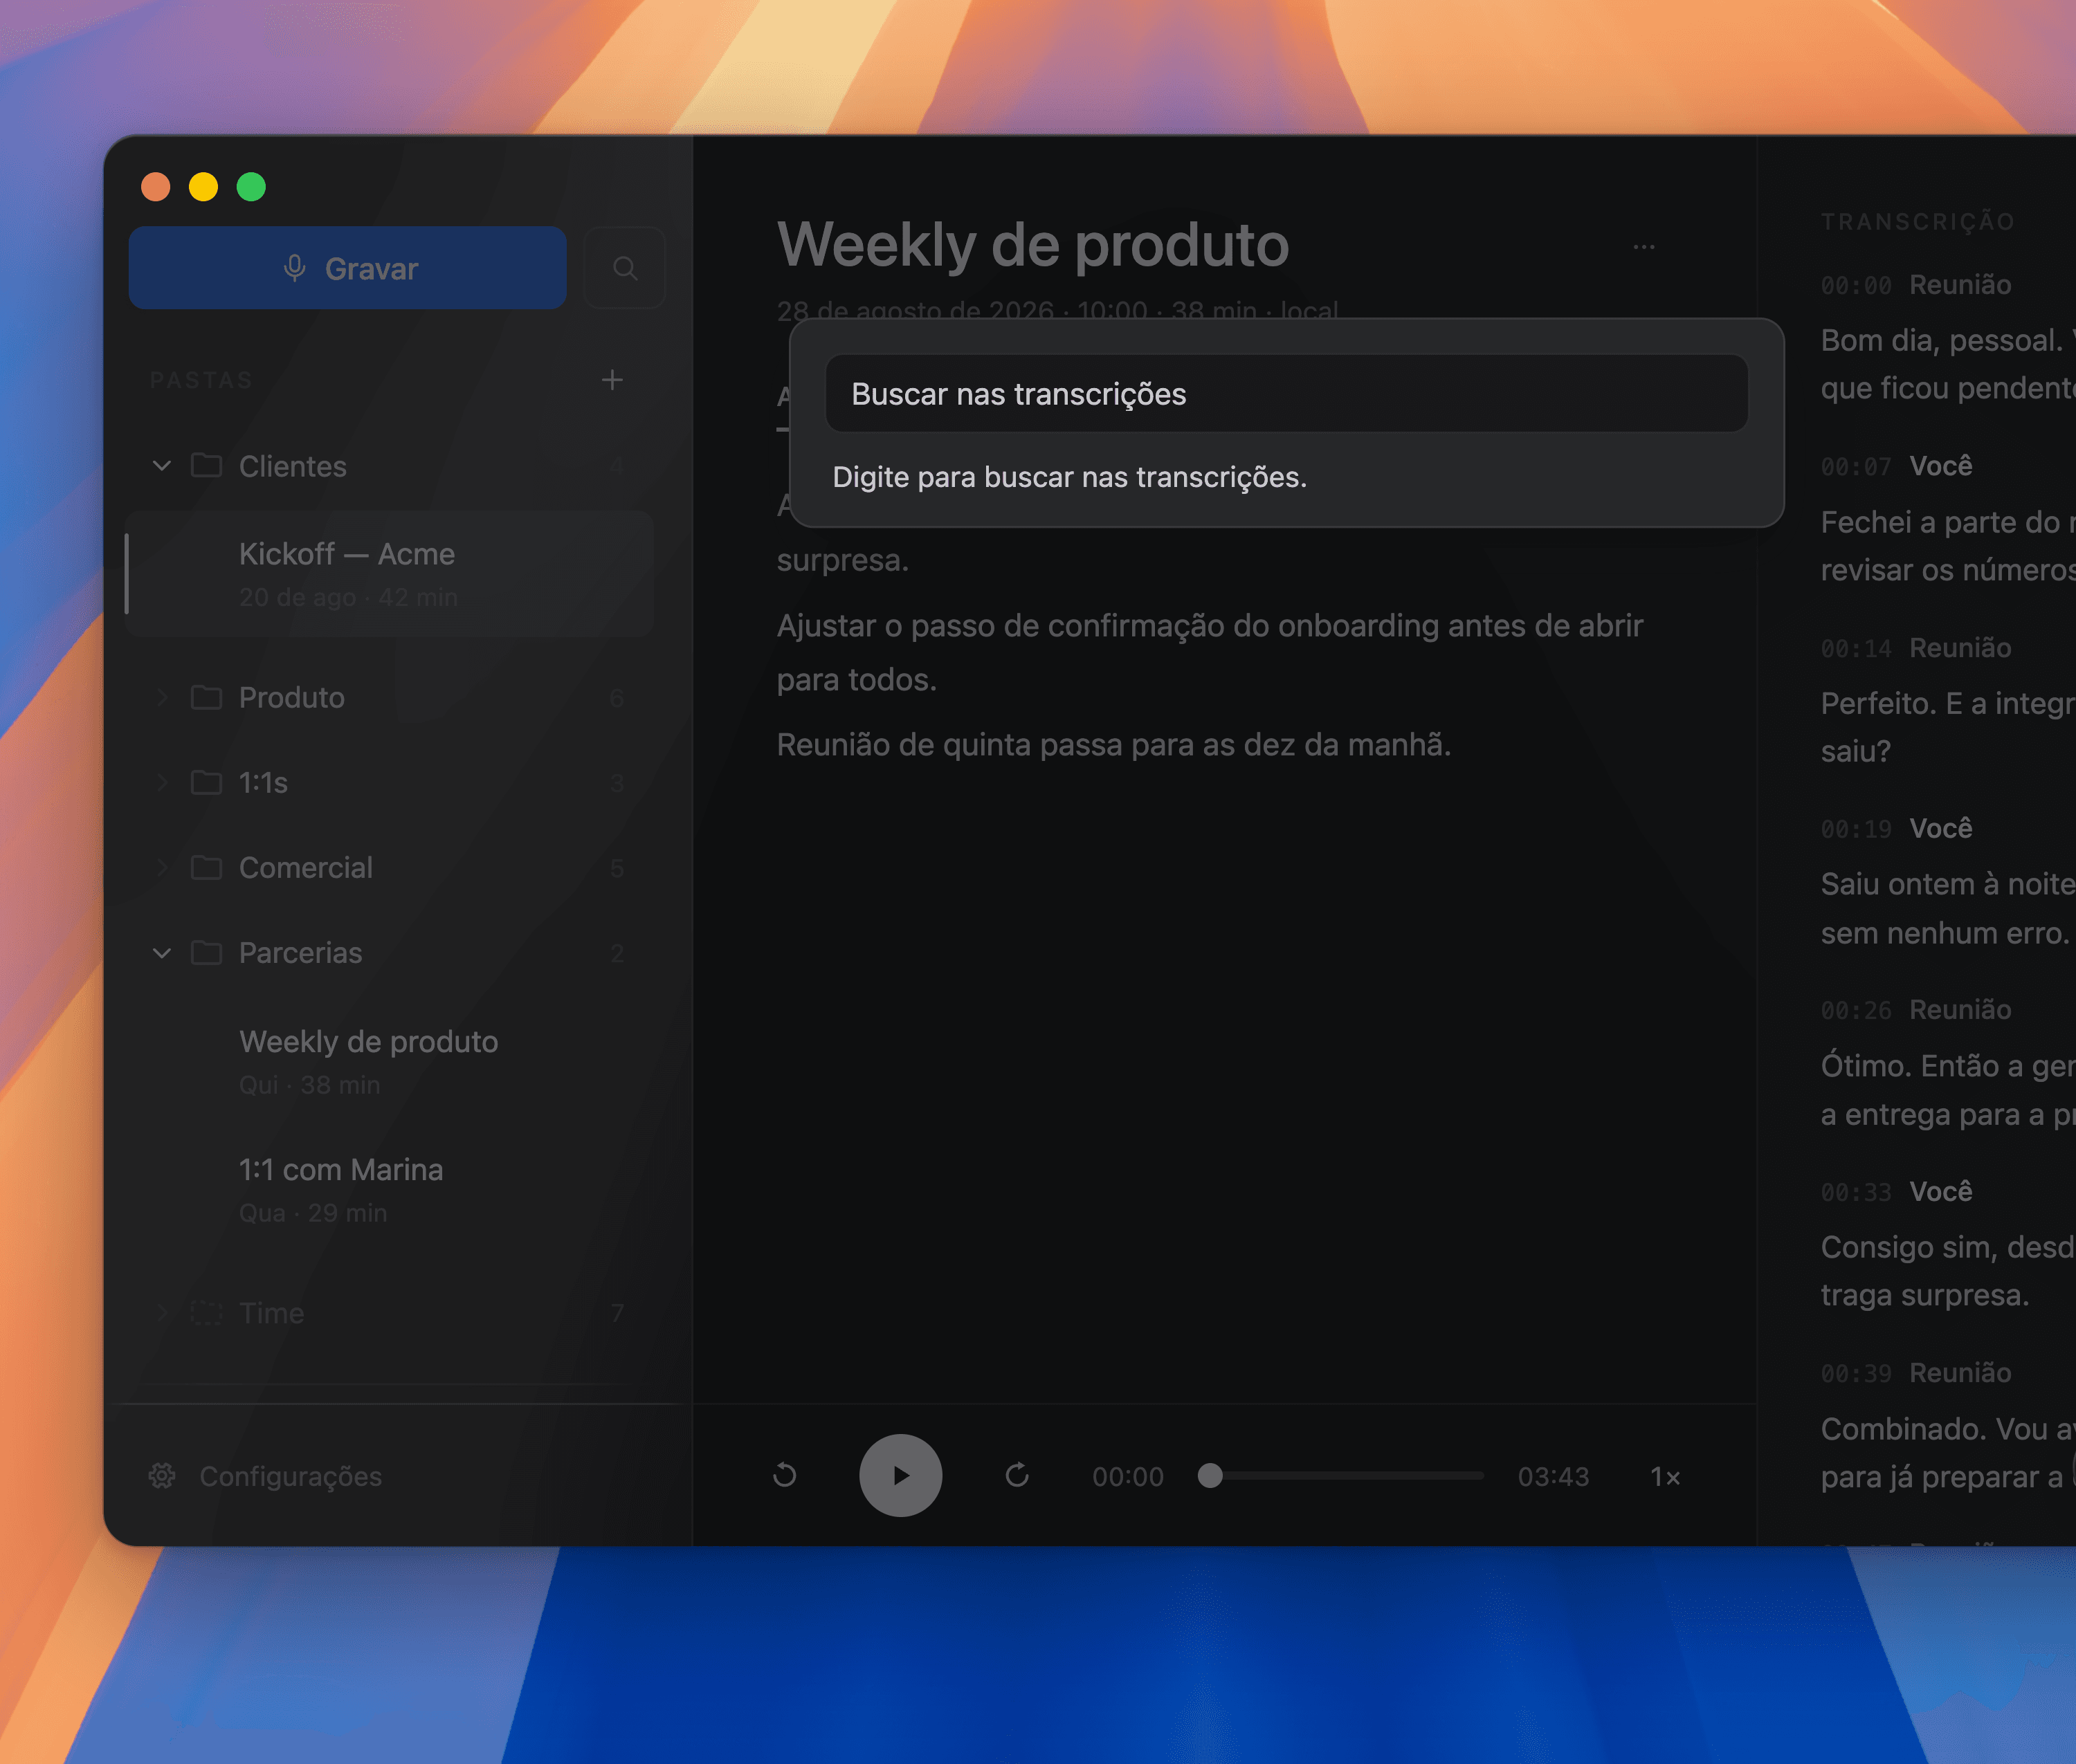Image resolution: width=2076 pixels, height=1764 pixels.
Task: Expand the Time folder chevron
Action: tap(162, 1313)
